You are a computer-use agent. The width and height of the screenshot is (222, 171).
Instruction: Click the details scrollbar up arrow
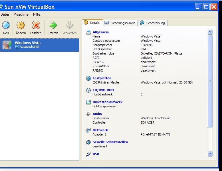point(210,32)
